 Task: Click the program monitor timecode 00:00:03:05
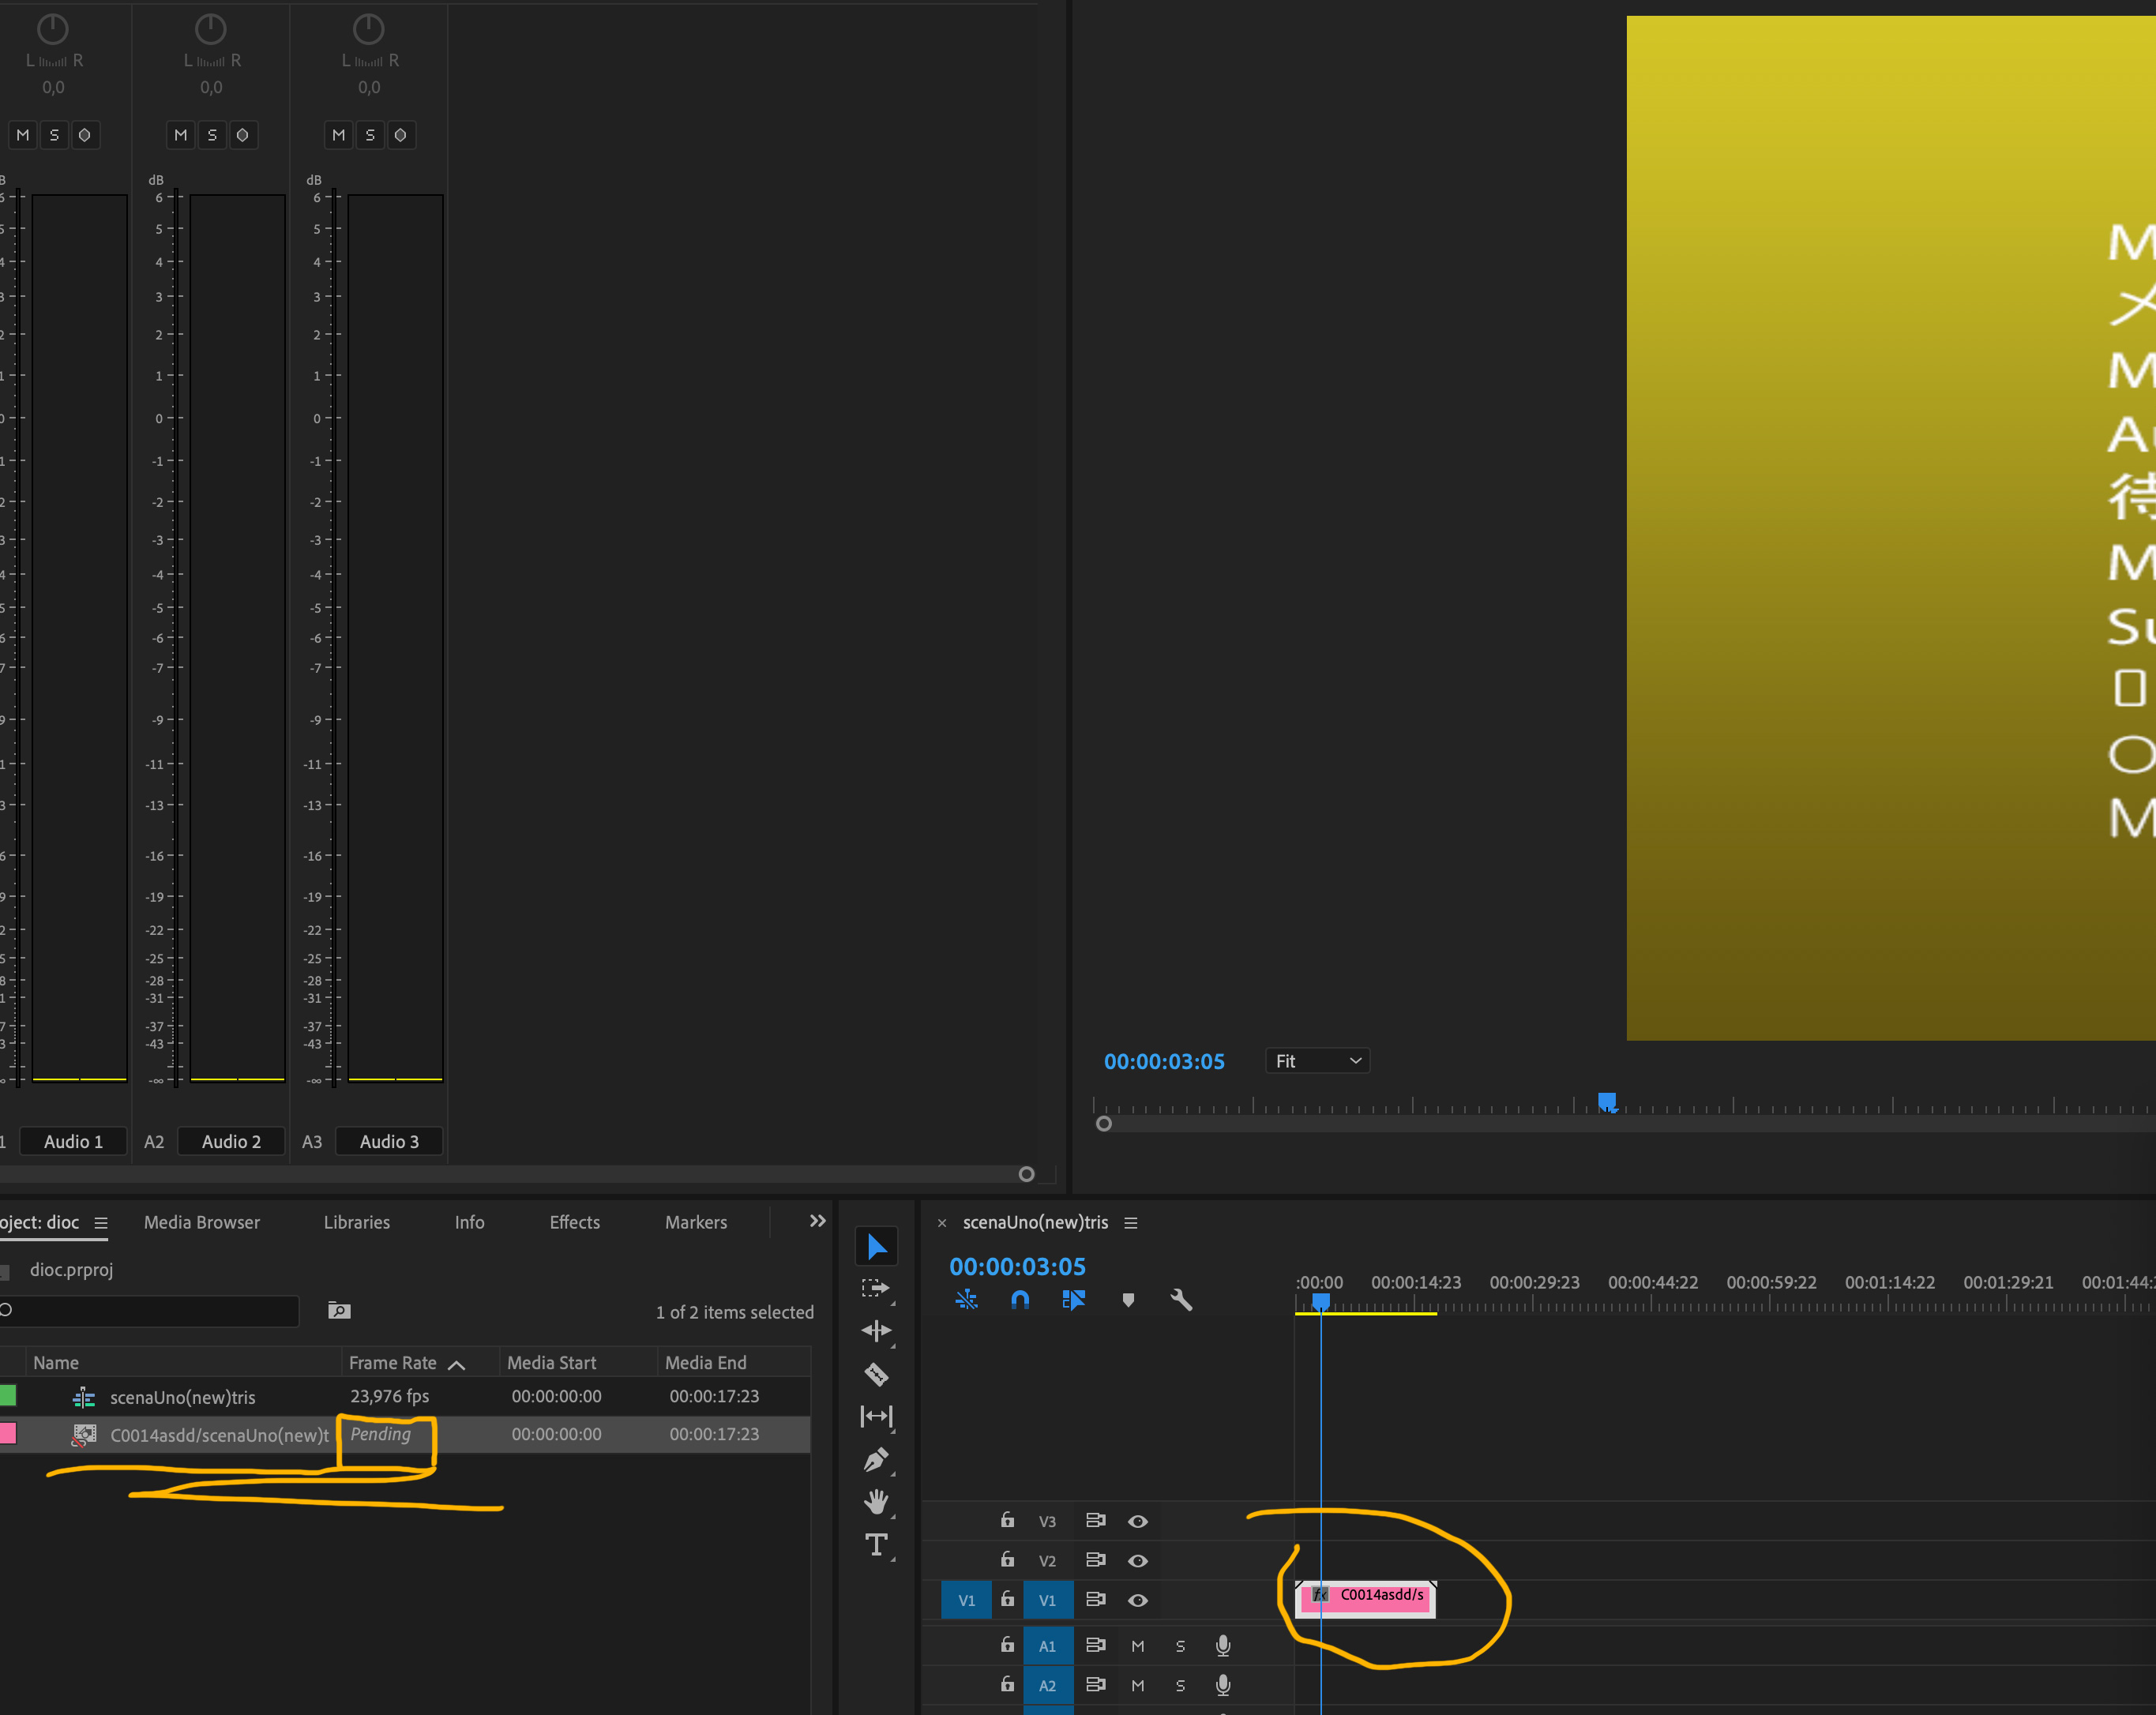coord(1164,1061)
